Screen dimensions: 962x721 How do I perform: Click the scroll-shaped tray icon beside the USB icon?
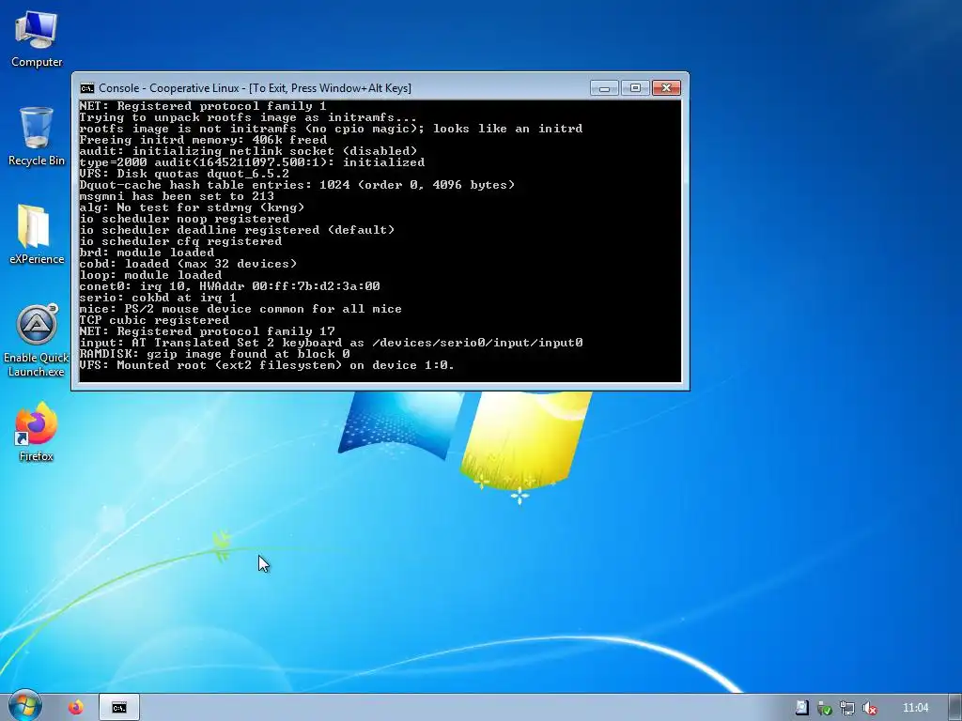click(x=801, y=708)
